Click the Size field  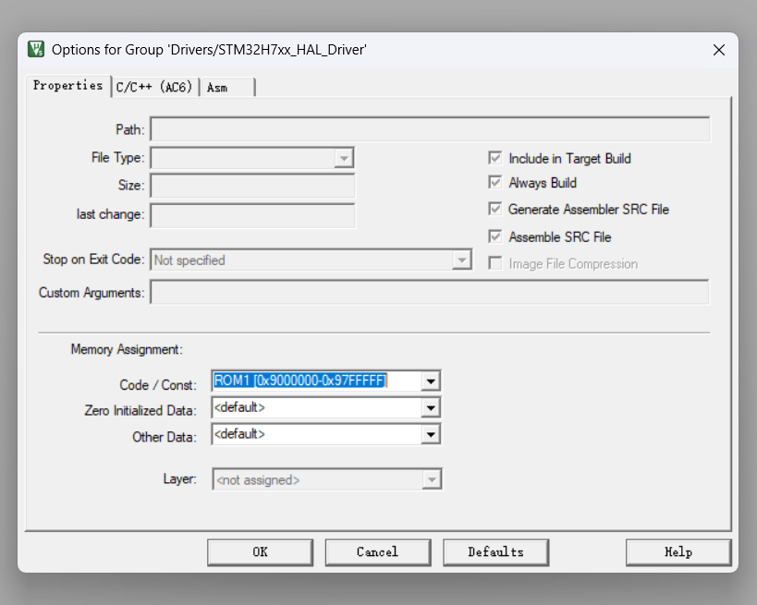[x=252, y=186]
